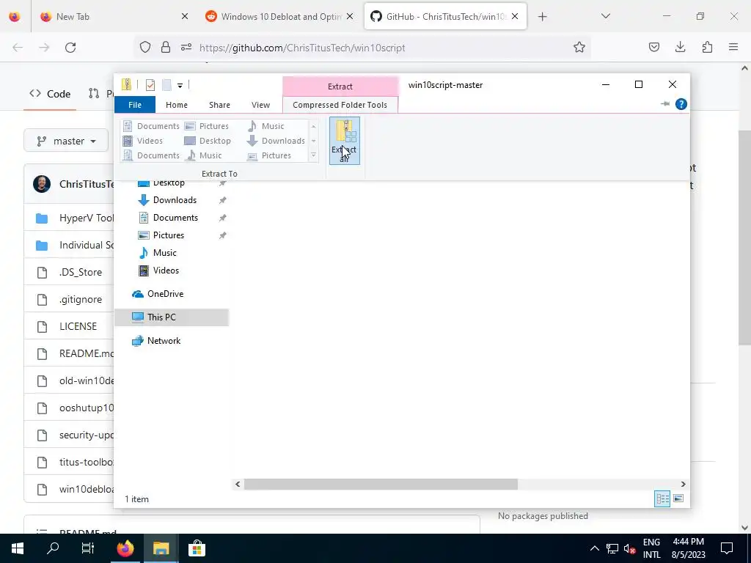This screenshot has height=563, width=751.
Task: Select OneDrive in navigation pane
Action: pyautogui.click(x=165, y=294)
